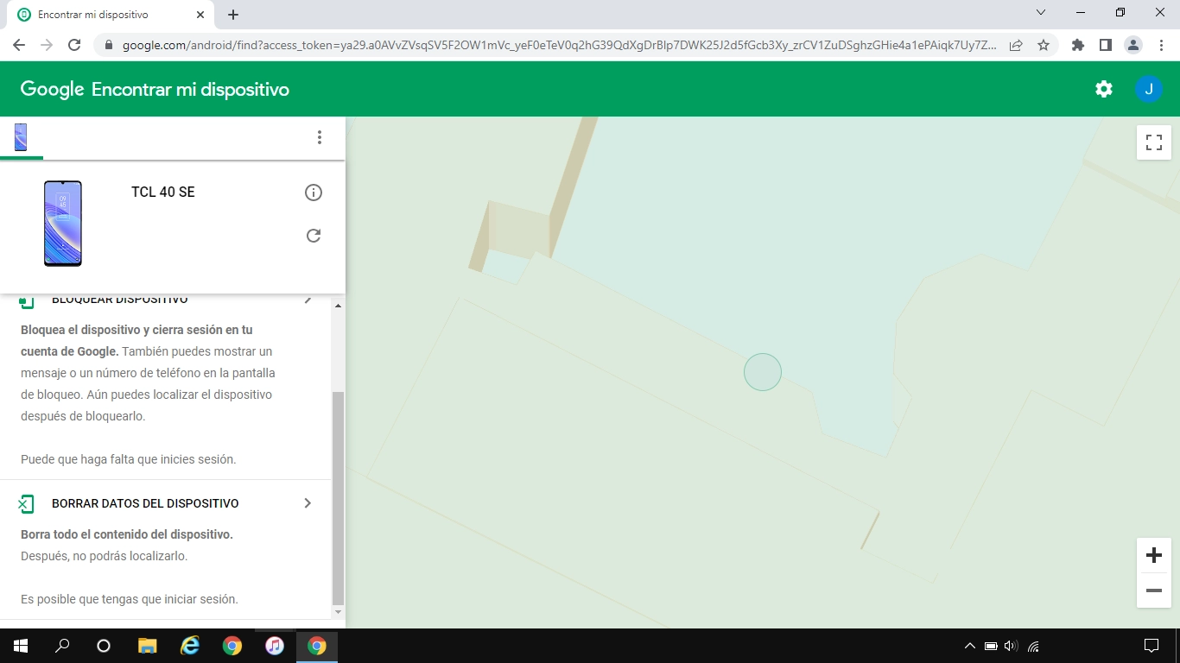Bookmark this page with the star

point(1044,44)
